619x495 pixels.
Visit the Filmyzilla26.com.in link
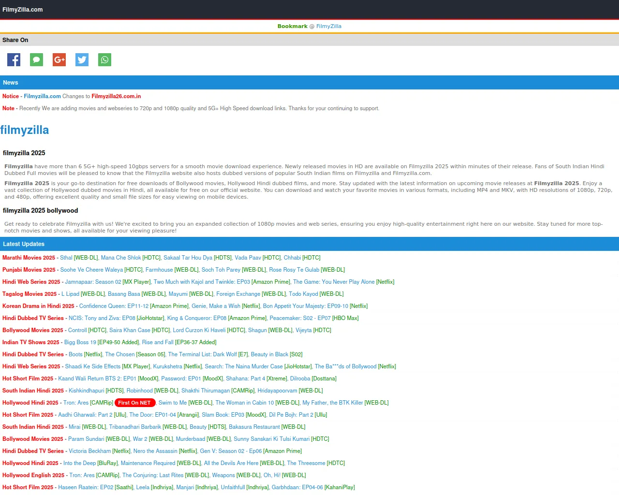[x=116, y=96]
